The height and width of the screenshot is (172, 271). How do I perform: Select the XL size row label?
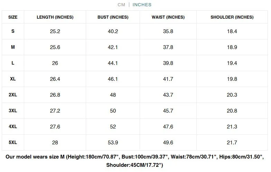pos(13,79)
